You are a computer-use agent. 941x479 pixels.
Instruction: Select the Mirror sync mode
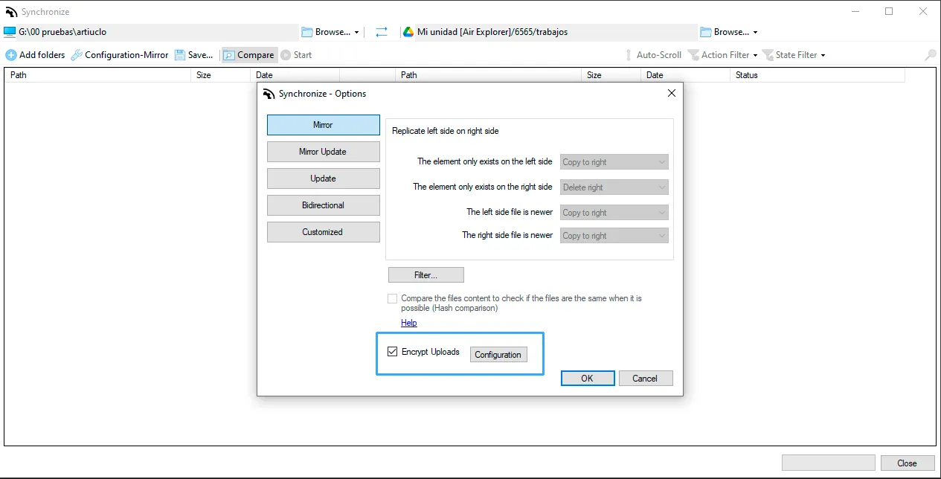pos(323,125)
